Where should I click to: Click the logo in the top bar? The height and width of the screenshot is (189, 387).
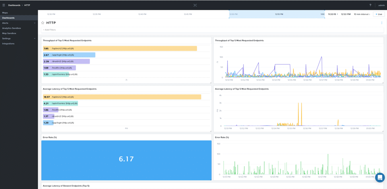coord(195,5)
